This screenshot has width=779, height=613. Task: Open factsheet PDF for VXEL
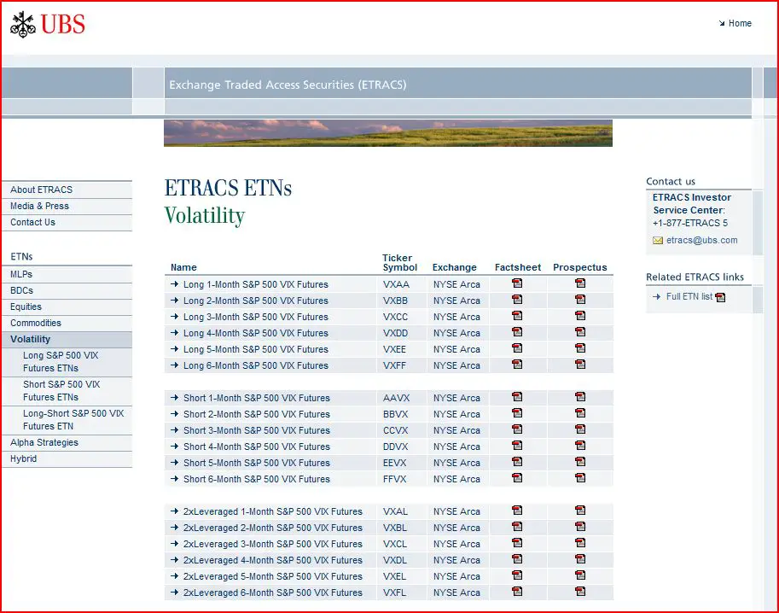click(x=517, y=575)
